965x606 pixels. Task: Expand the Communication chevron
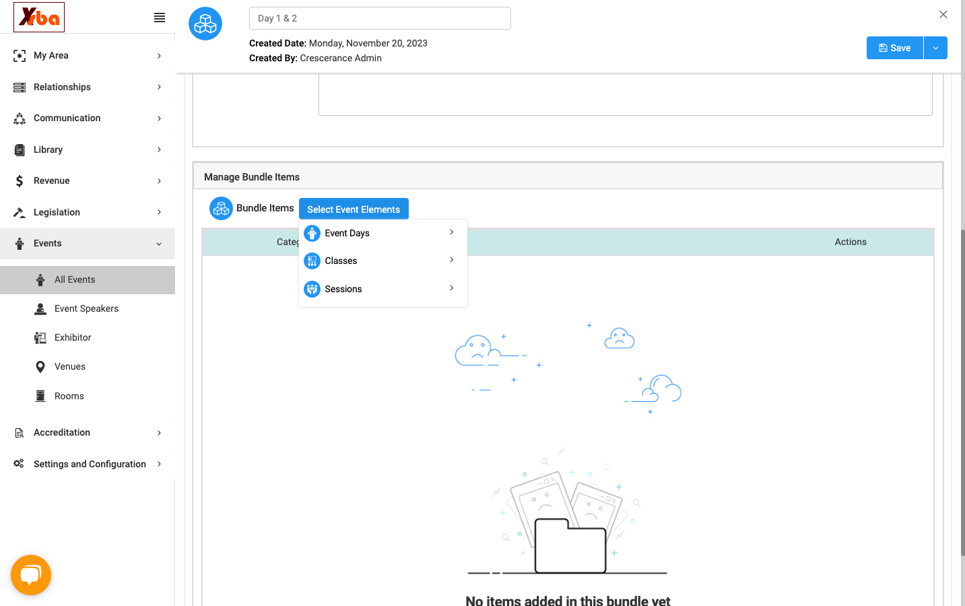tap(159, 119)
